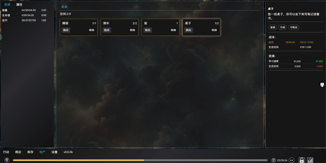Image resolution: width=326 pixels, height=163 pixels.
Task: Toggle the X4 speed multiplier
Action: coord(291,160)
